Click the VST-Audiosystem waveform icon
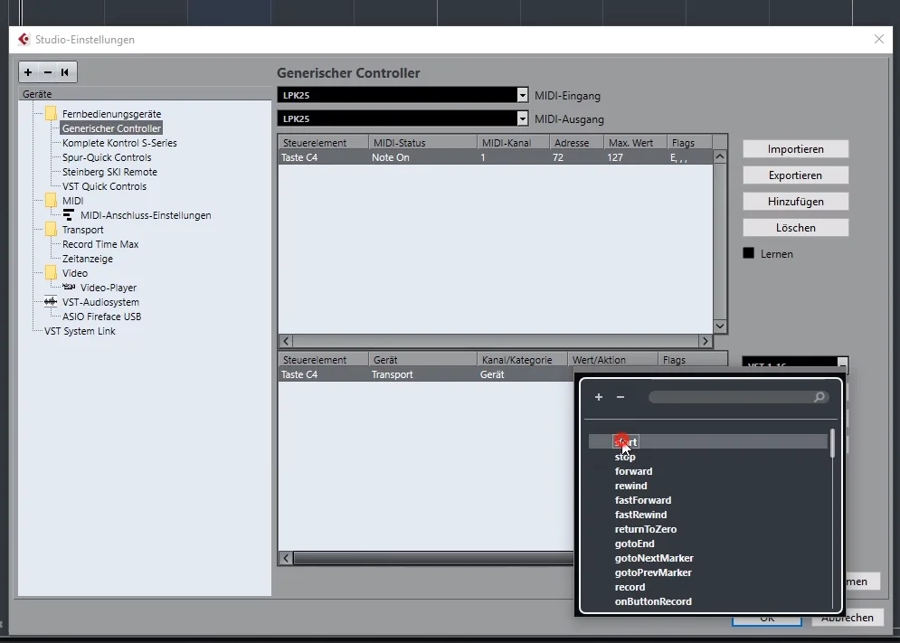900x643 pixels. (x=51, y=302)
